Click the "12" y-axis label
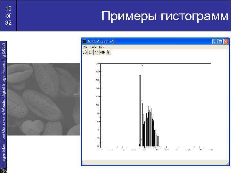The image size is (231, 173). [98, 97]
